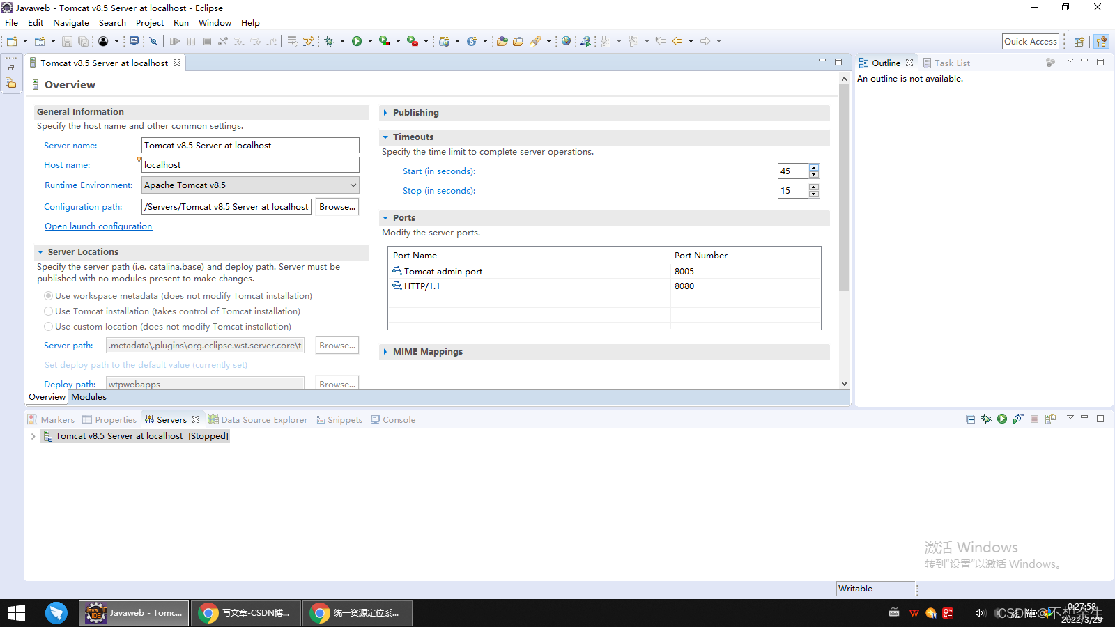The width and height of the screenshot is (1115, 627).
Task: Click Open launch configuration link
Action: coord(98,226)
